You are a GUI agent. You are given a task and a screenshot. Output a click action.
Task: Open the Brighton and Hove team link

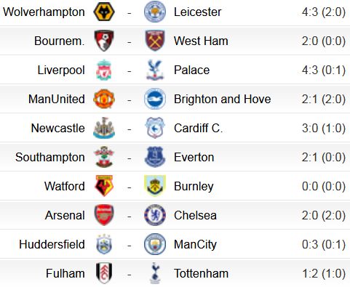point(223,99)
